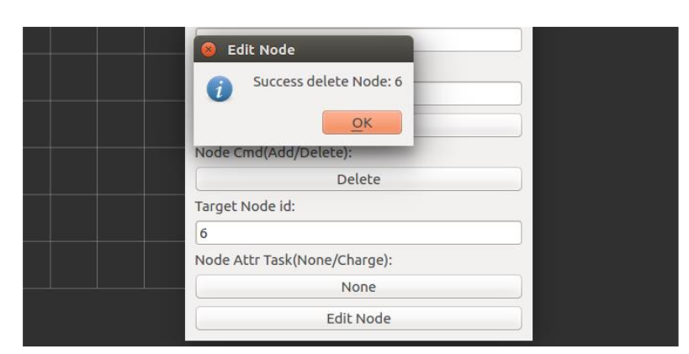The height and width of the screenshot is (354, 689).
Task: Click the underlined O in the OK button
Action: coord(357,123)
